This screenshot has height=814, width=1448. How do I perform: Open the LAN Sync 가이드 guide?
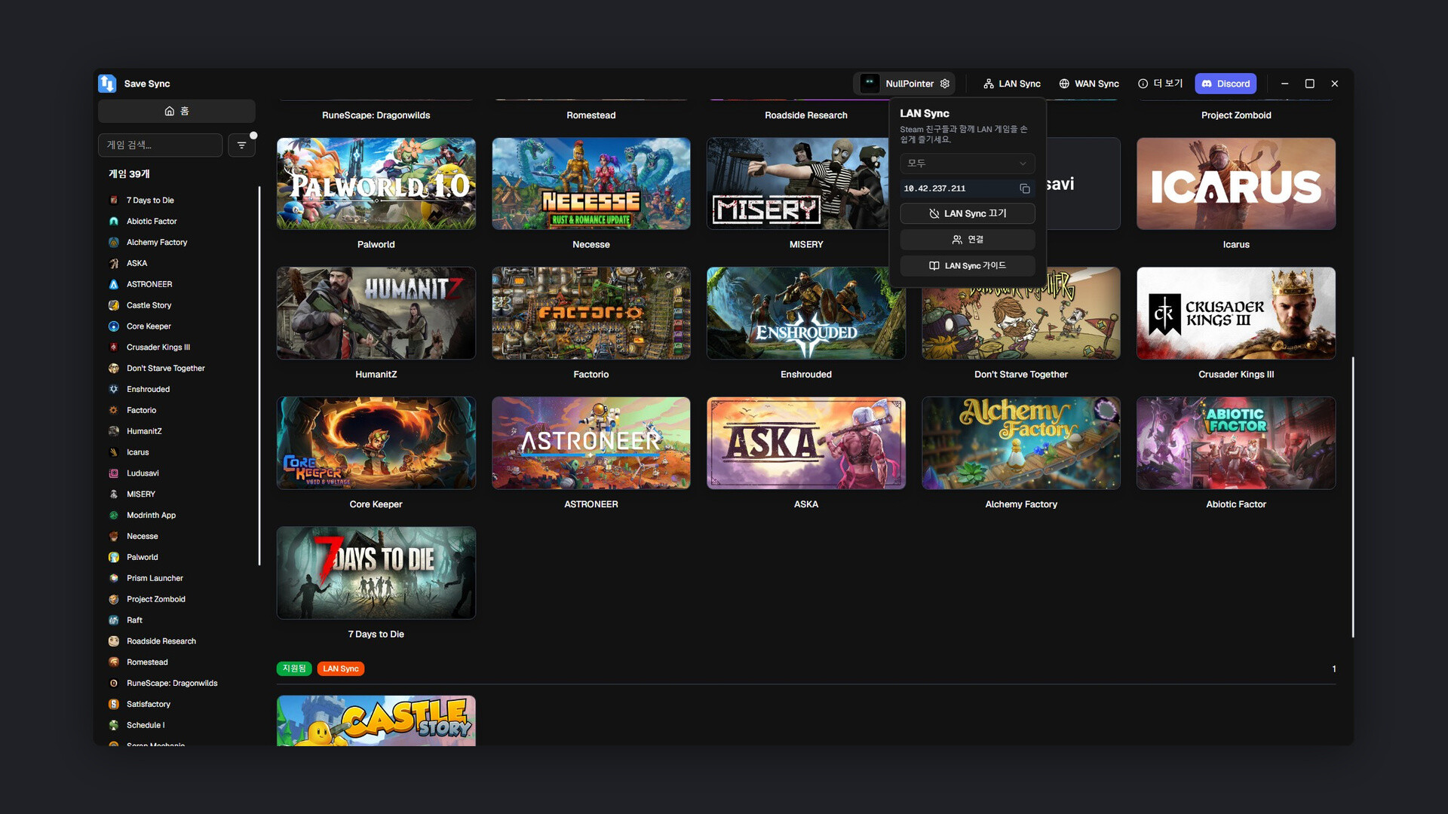point(967,265)
